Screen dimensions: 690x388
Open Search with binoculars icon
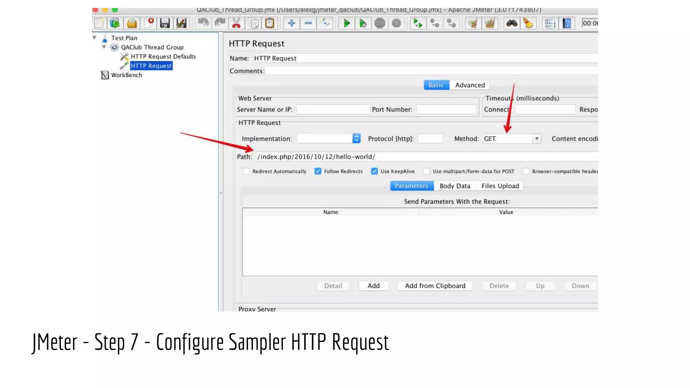click(x=511, y=23)
